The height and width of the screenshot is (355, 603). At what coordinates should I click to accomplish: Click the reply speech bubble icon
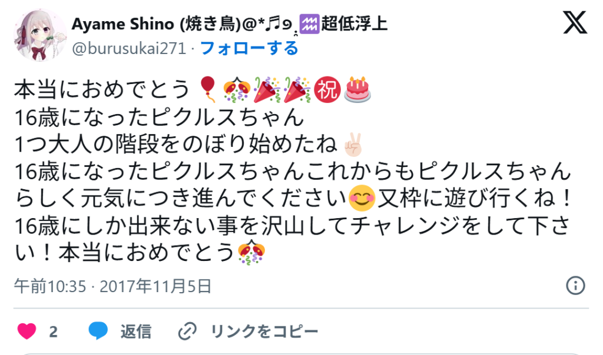pos(98,331)
